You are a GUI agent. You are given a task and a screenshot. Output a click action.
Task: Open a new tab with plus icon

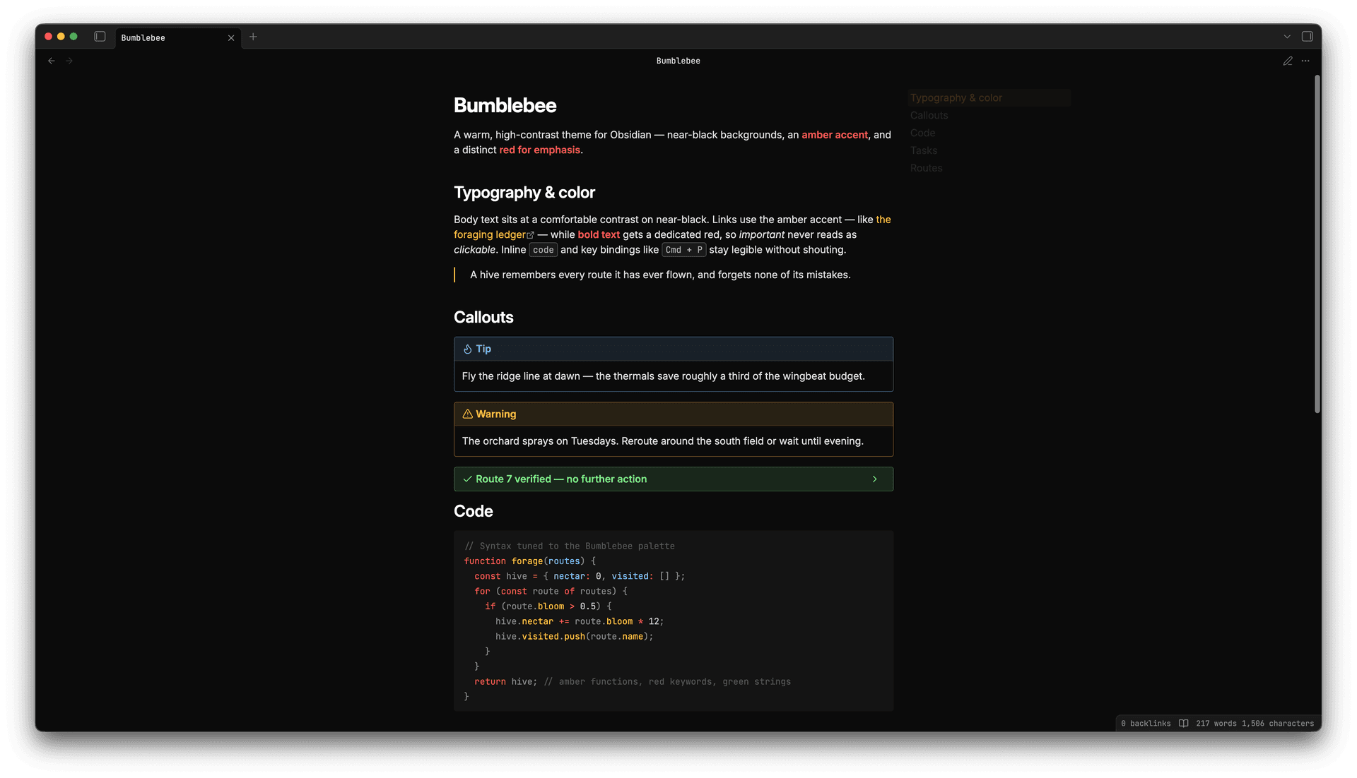pos(253,37)
